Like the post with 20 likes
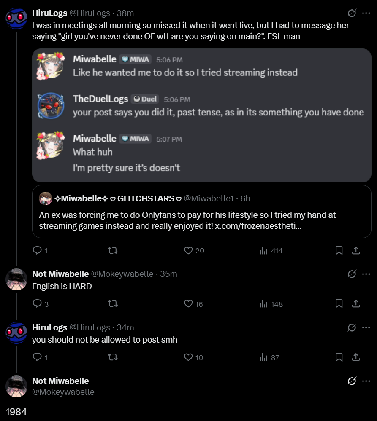Image resolution: width=377 pixels, height=421 pixels. [x=188, y=251]
